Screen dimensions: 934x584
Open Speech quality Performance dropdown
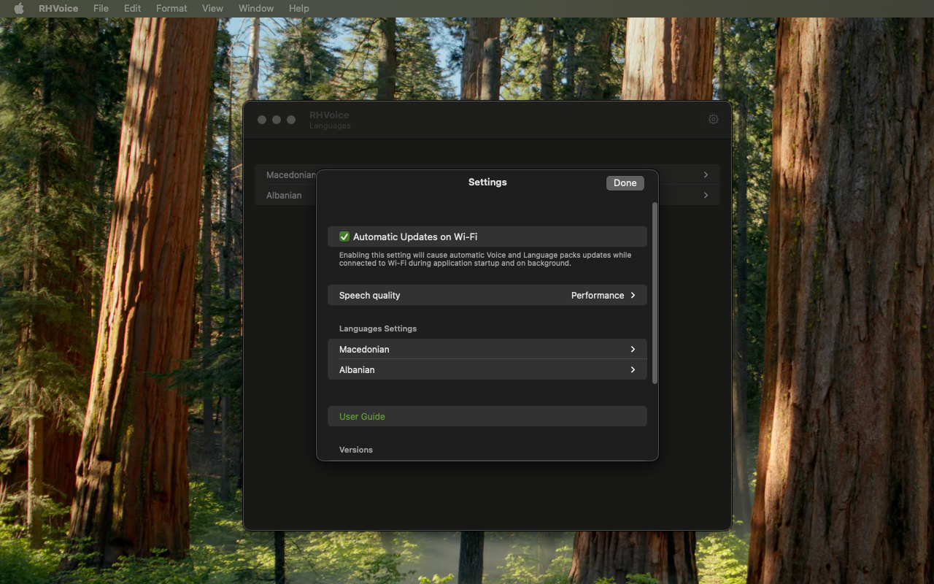487,295
